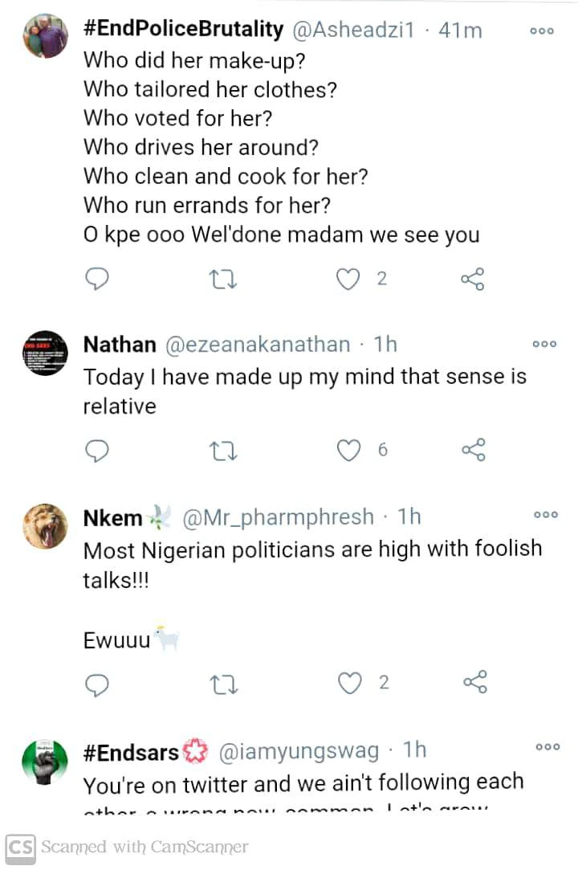The height and width of the screenshot is (870, 578).
Task: Like the tweet by @Asheadzi1
Action: tap(348, 279)
